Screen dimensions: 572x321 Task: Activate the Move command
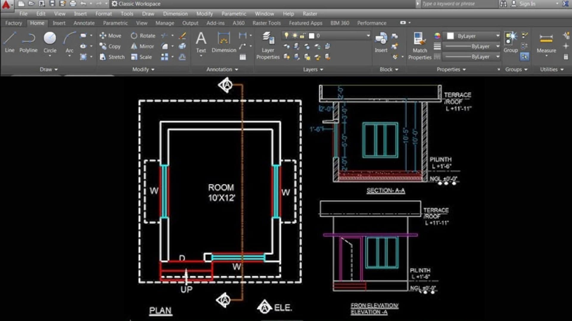(111, 36)
